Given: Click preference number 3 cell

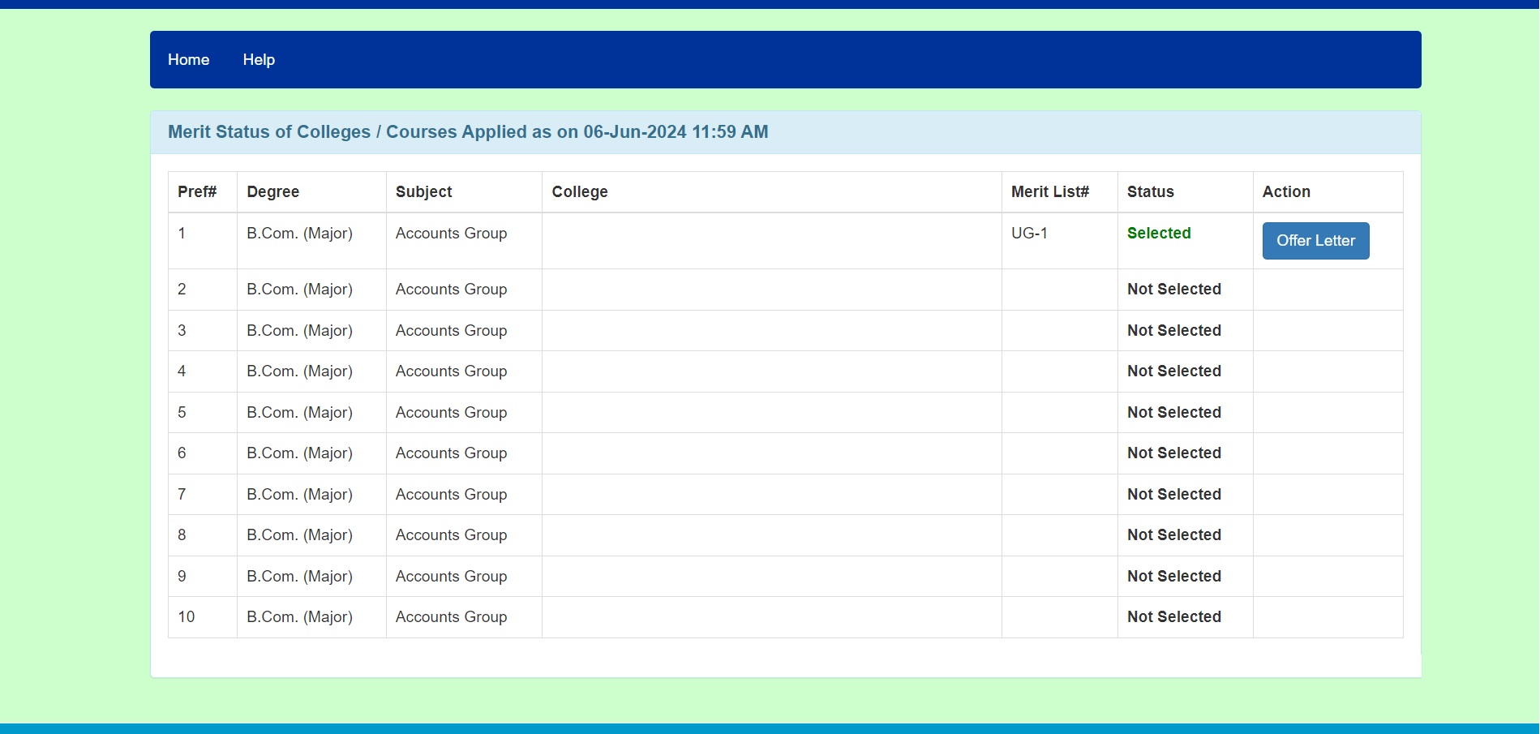Looking at the screenshot, I should pos(182,331).
